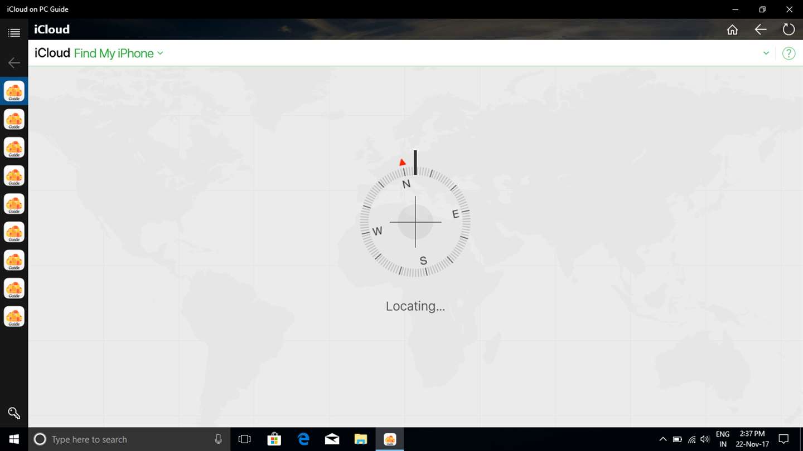
Task: Open volume control in tray
Action: click(x=705, y=439)
